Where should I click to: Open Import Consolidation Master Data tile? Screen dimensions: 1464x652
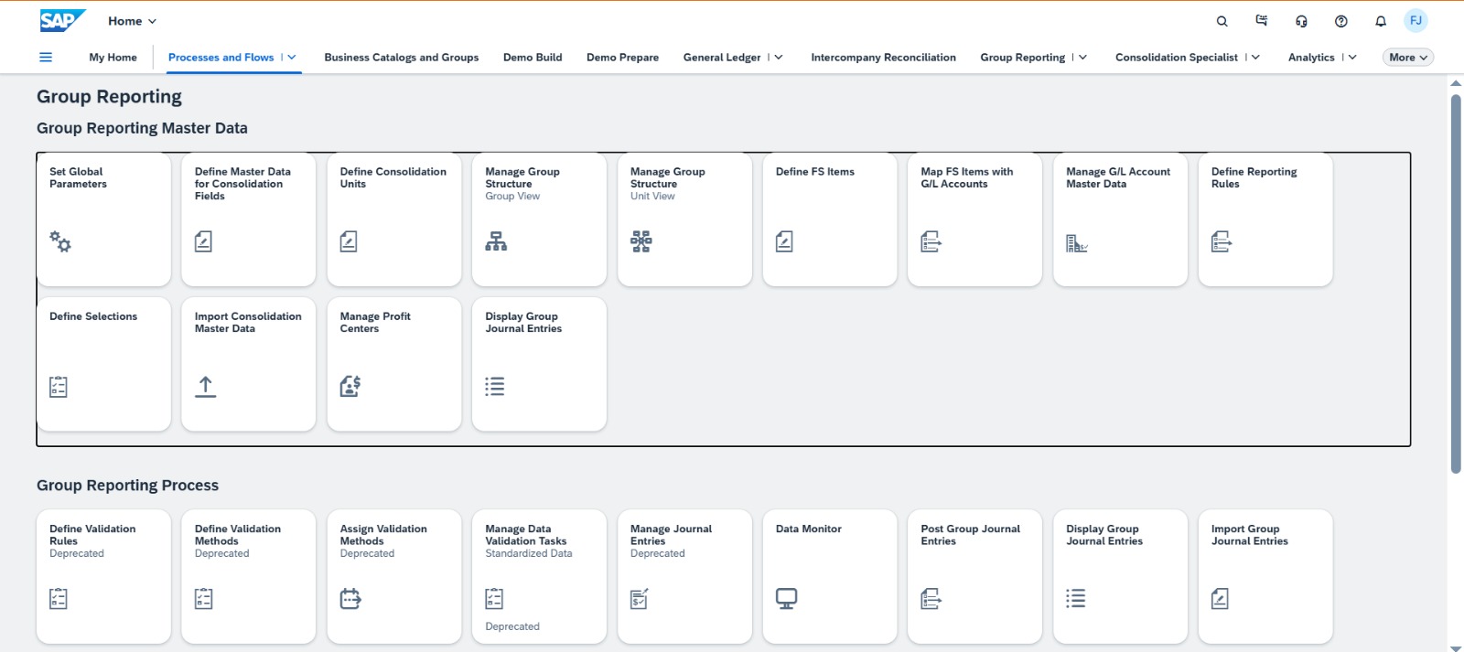[x=249, y=364]
